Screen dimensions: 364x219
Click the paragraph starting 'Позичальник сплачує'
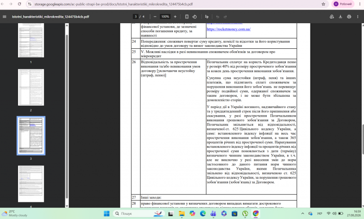[251, 66]
